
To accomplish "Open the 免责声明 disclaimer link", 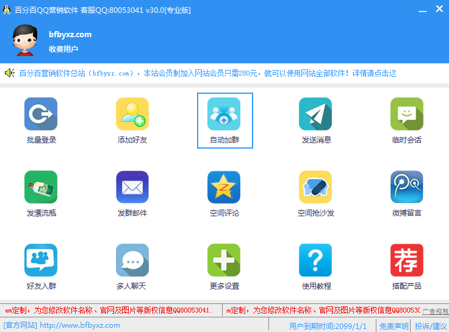I will point(393,326).
